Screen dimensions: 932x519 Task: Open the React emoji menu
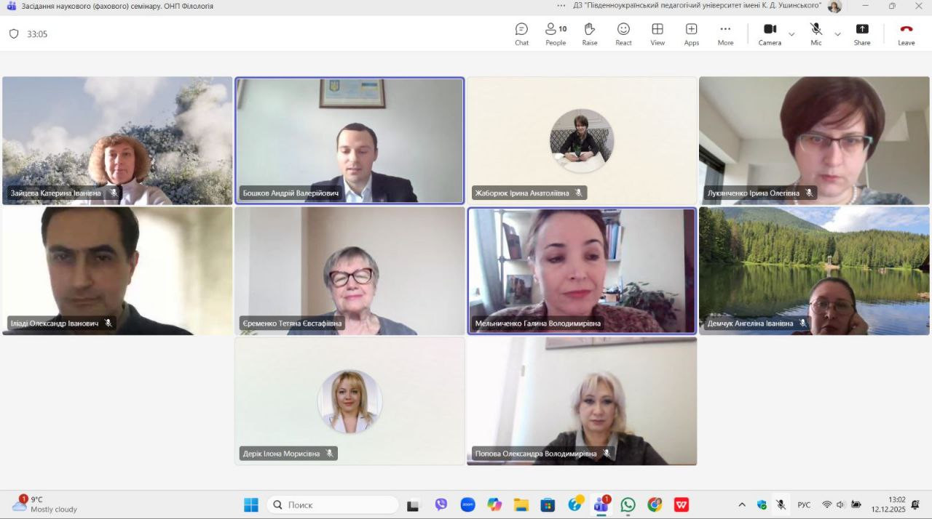(x=623, y=33)
